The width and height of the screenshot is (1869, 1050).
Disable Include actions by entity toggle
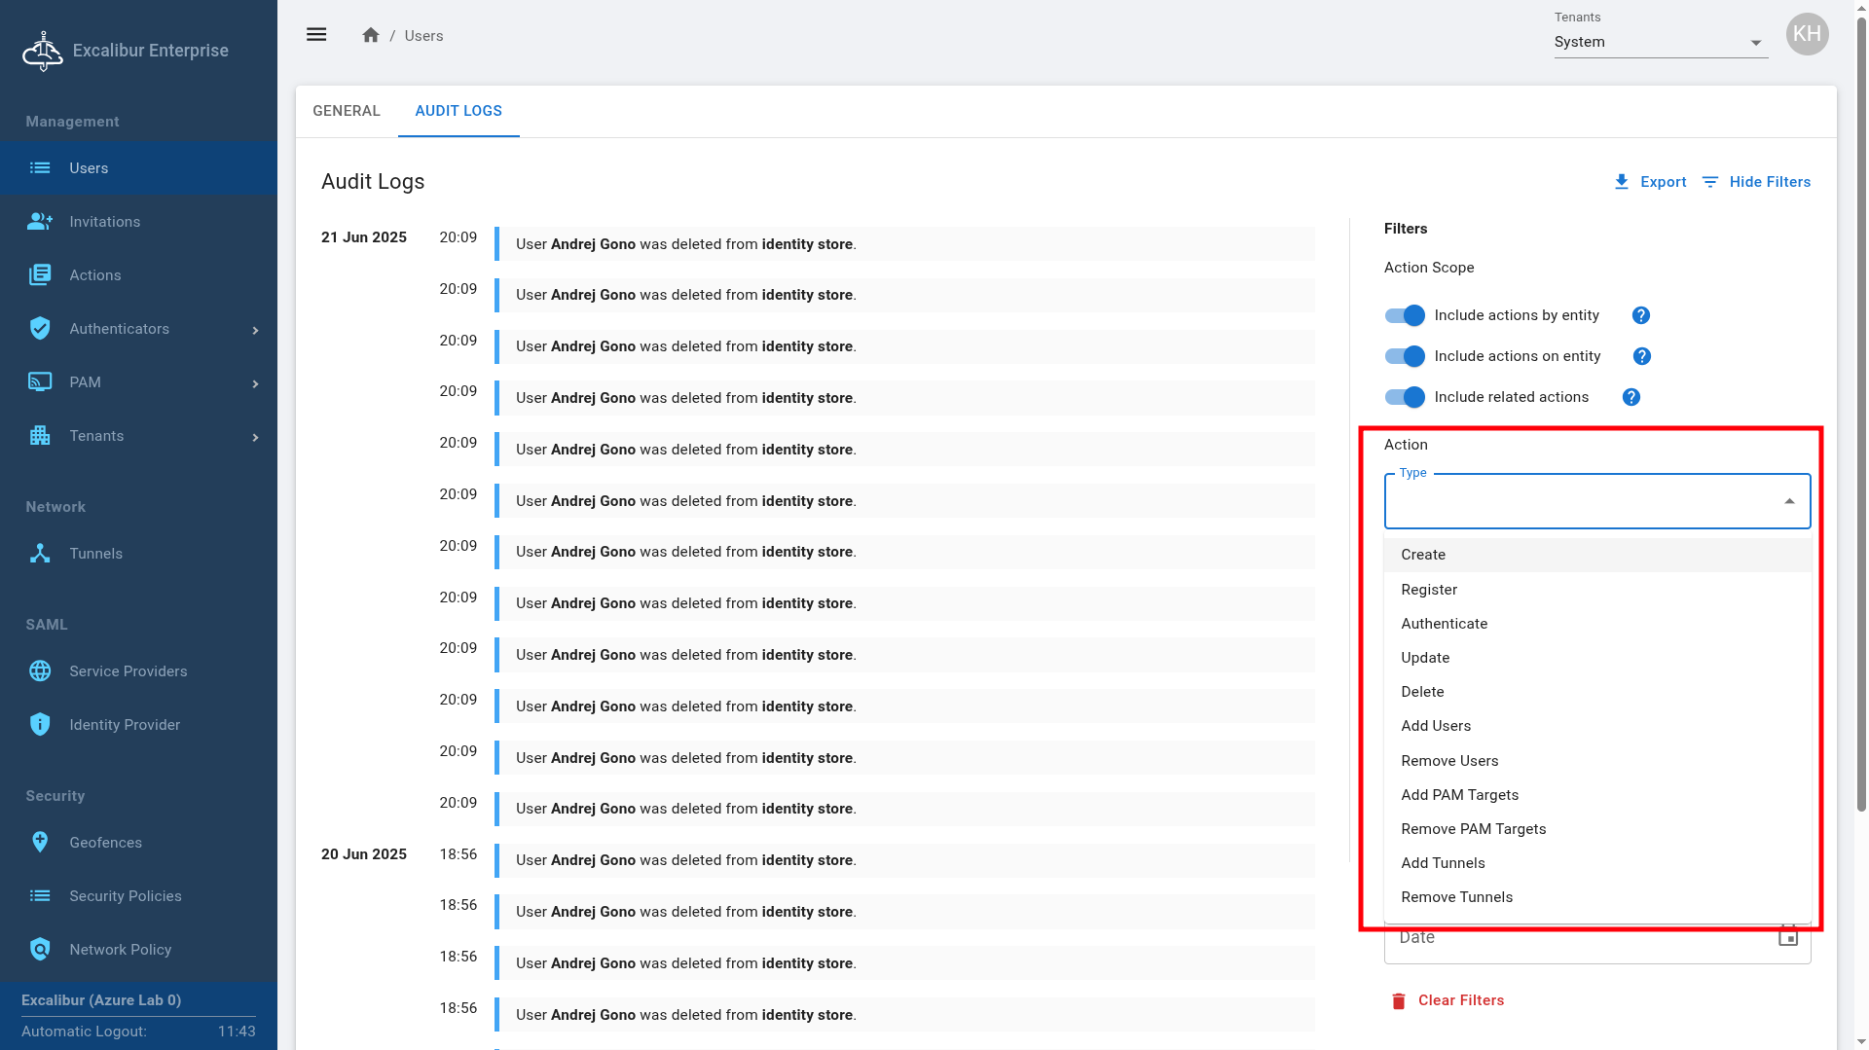point(1405,315)
